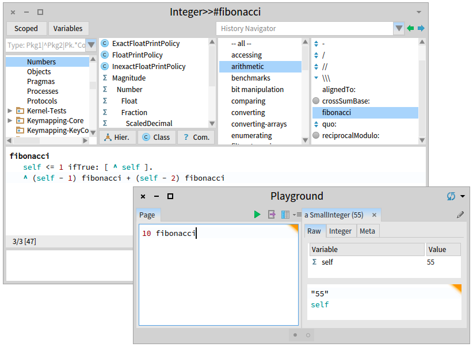Open the History Navigator dropdown
Image resolution: width=473 pixels, height=347 pixels.
(x=399, y=28)
